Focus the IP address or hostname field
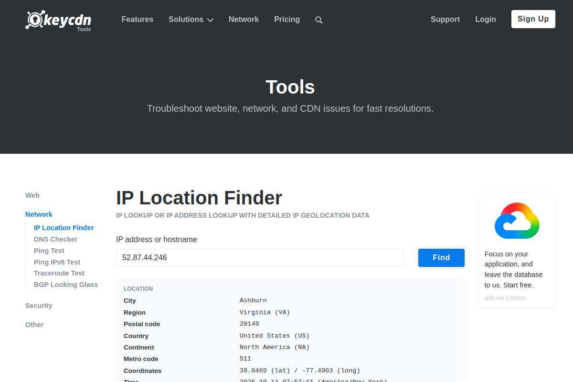Image resolution: width=573 pixels, height=382 pixels. (x=260, y=258)
